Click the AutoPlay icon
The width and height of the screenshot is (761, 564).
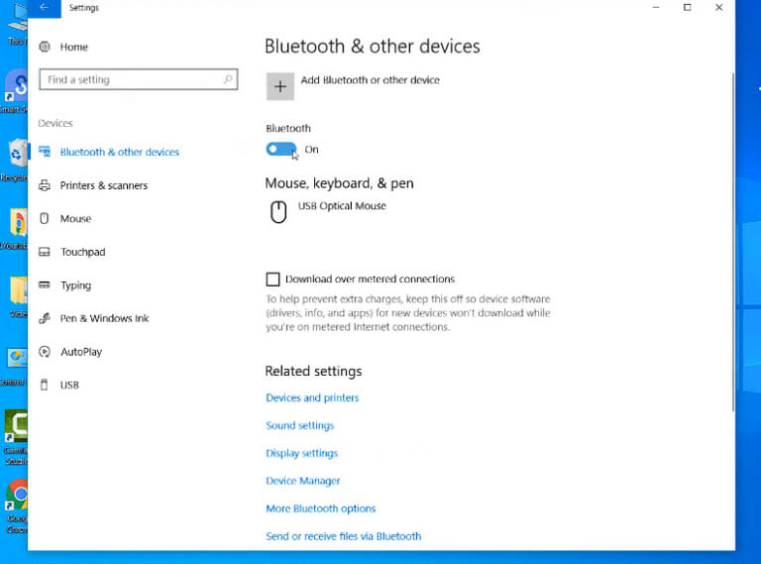(x=45, y=352)
